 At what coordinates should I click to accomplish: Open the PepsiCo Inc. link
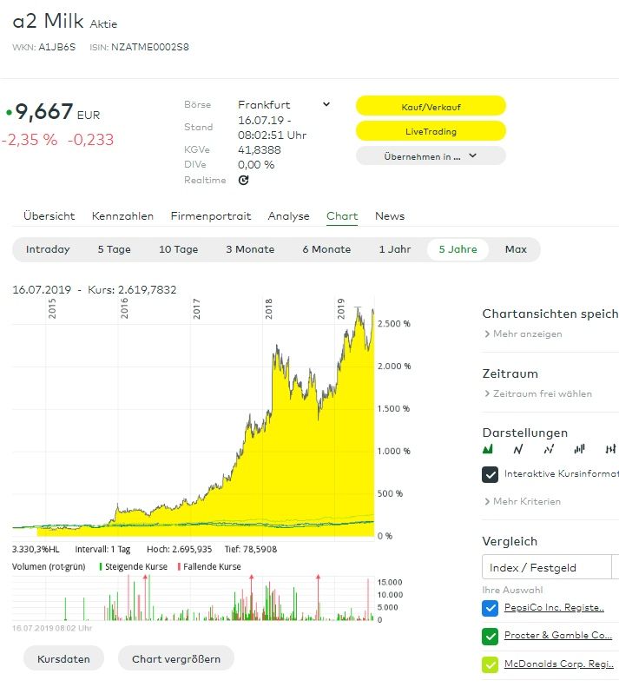click(x=554, y=608)
